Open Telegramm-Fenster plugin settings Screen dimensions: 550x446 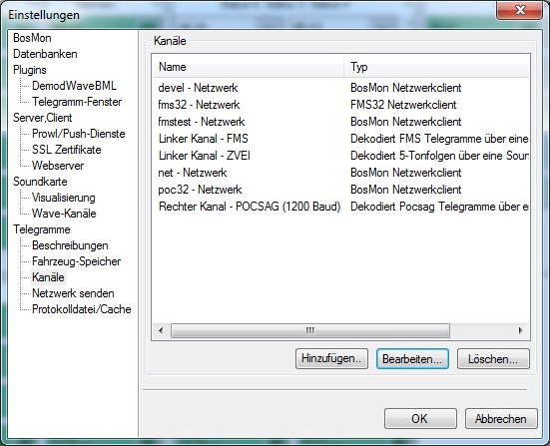(77, 102)
